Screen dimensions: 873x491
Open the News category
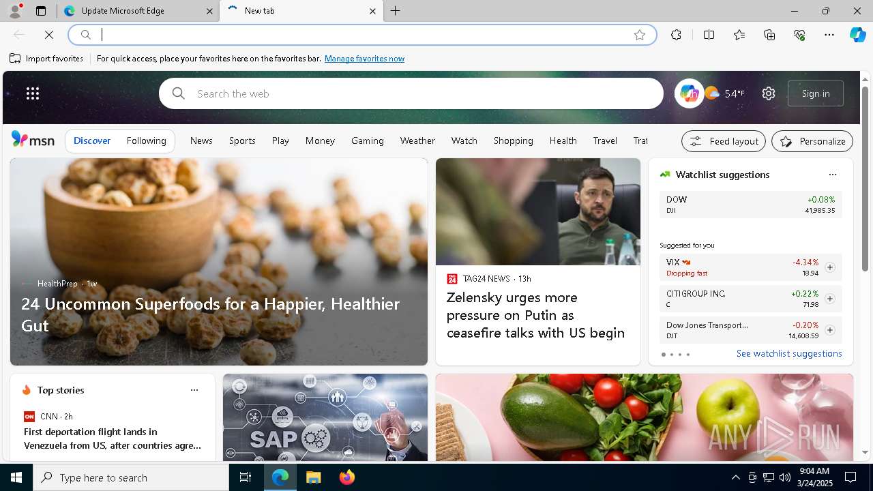click(201, 140)
